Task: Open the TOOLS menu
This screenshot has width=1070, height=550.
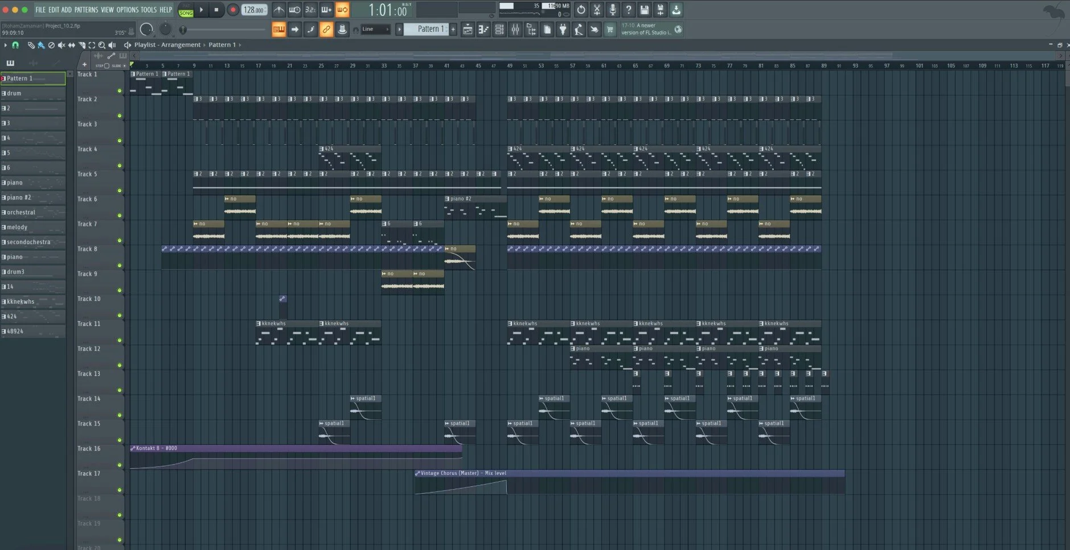Action: point(149,10)
